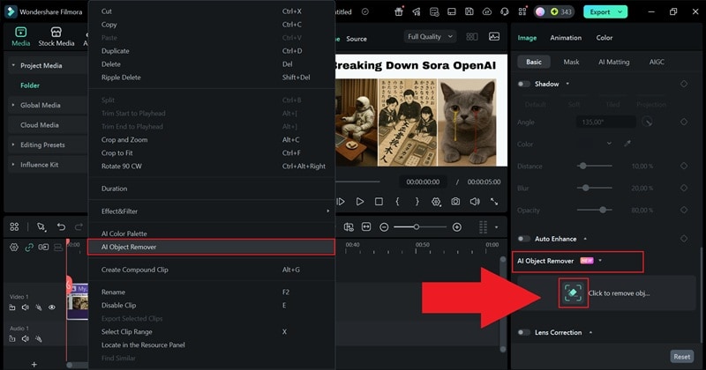Switch to the Animation tab
The width and height of the screenshot is (706, 370).
[566, 38]
